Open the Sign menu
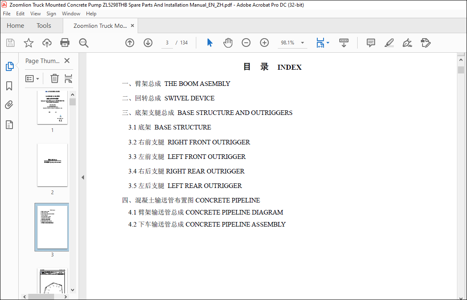Image resolution: width=467 pixels, height=300 pixels. 51,14
